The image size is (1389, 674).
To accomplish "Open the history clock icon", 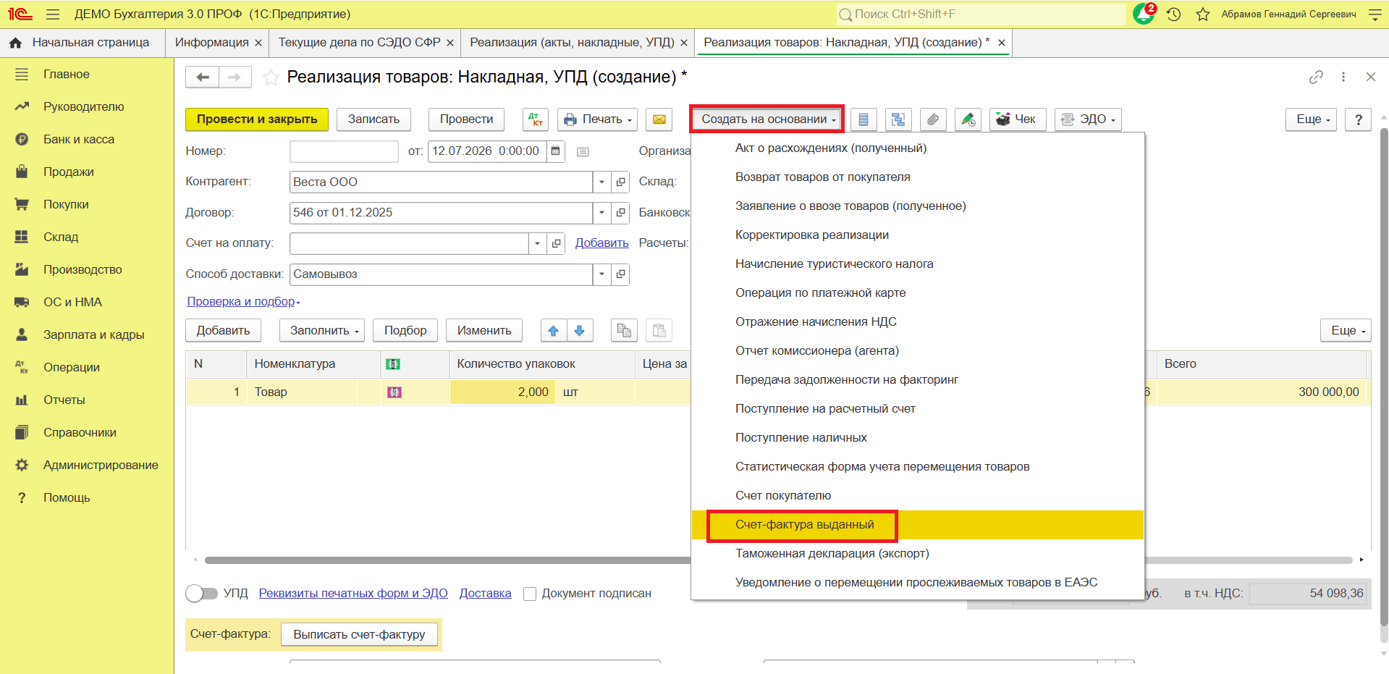I will click(x=1174, y=14).
